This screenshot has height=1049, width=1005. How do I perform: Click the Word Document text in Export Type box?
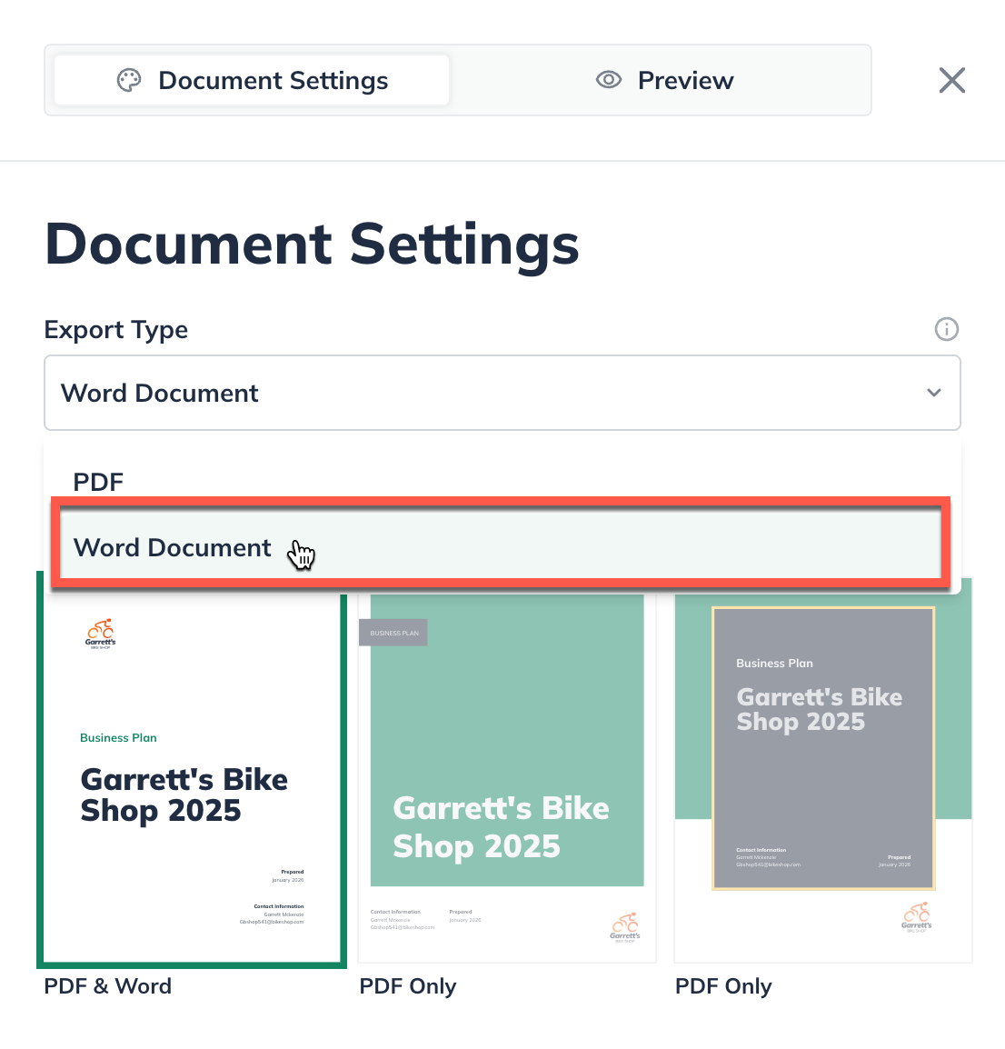(x=159, y=393)
